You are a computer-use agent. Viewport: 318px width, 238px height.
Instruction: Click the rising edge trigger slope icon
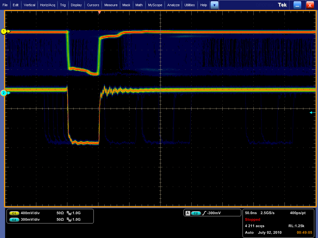tap(204, 213)
